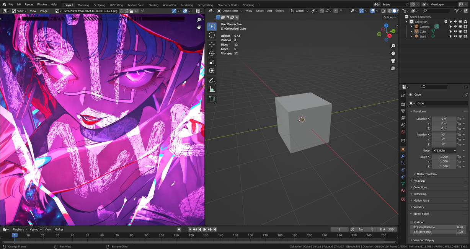Toggle lock for Scale Z
The width and height of the screenshot is (470, 249).
click(x=459, y=166)
